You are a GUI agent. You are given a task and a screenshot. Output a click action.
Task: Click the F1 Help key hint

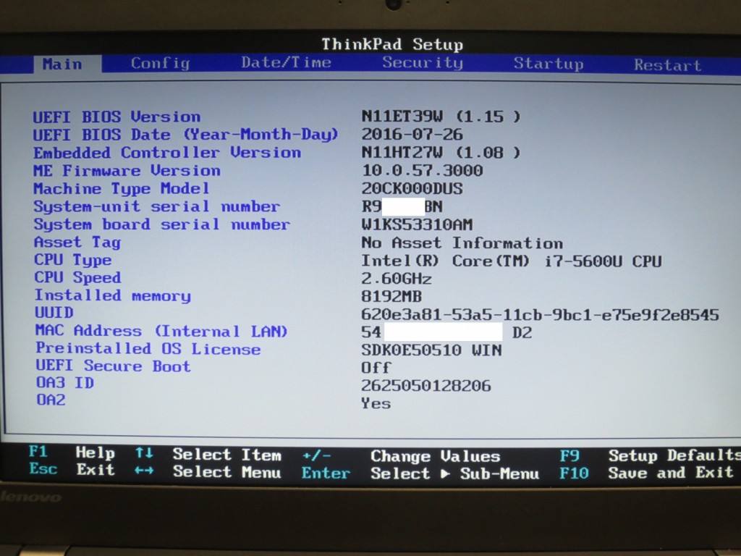point(72,452)
